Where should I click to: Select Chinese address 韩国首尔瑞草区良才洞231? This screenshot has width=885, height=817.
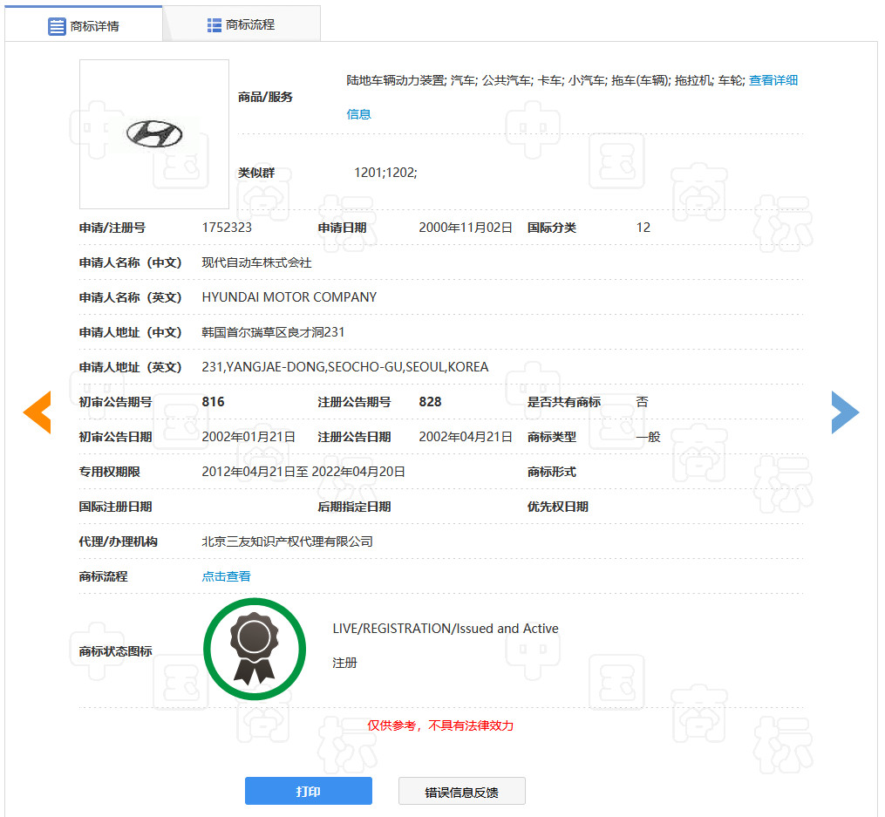[273, 332]
